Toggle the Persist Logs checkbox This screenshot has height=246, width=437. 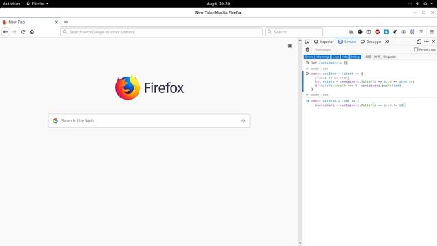[416, 49]
